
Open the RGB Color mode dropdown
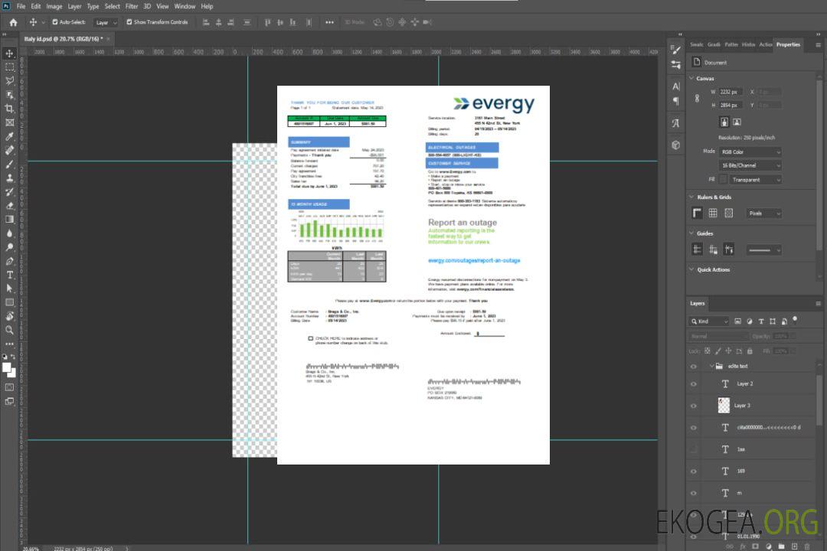(750, 152)
